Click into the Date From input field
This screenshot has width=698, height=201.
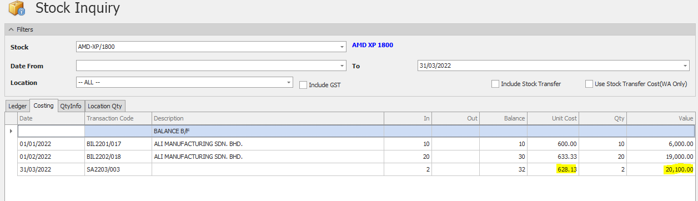208,66
